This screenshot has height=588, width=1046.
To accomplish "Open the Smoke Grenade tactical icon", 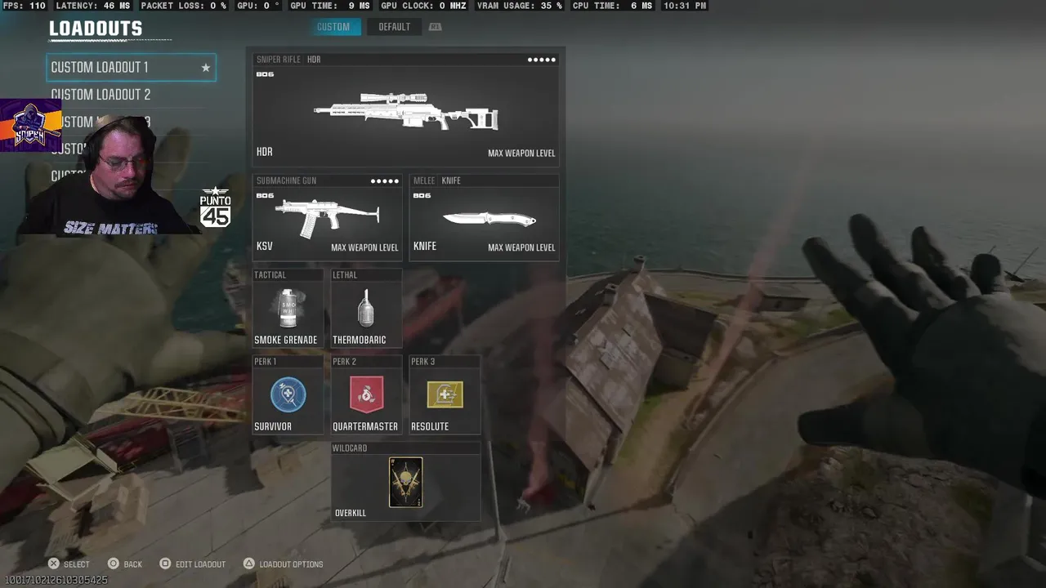I will (287, 309).
